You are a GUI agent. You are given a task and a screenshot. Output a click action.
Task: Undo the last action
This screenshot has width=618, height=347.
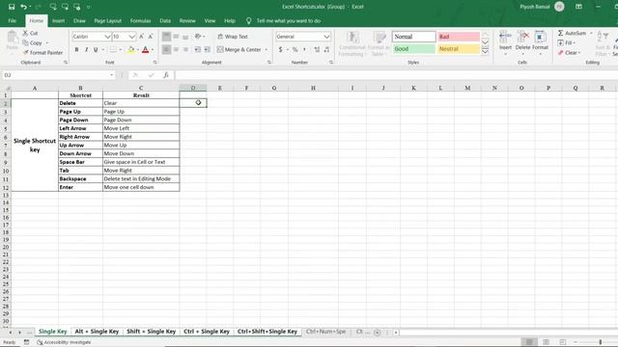pos(23,7)
